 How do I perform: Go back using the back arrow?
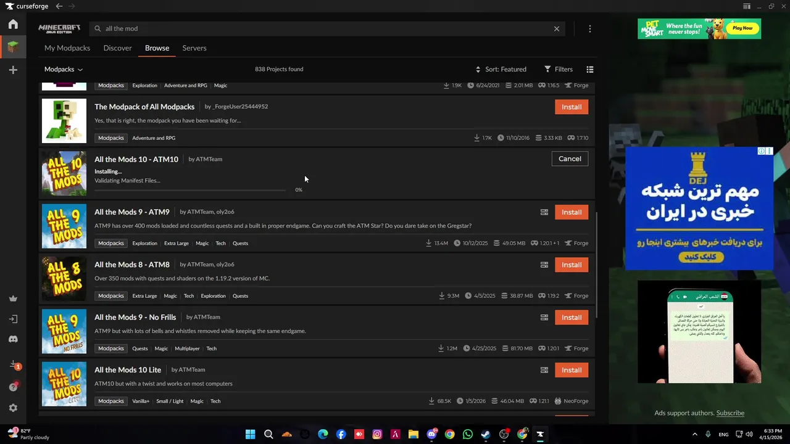[59, 6]
